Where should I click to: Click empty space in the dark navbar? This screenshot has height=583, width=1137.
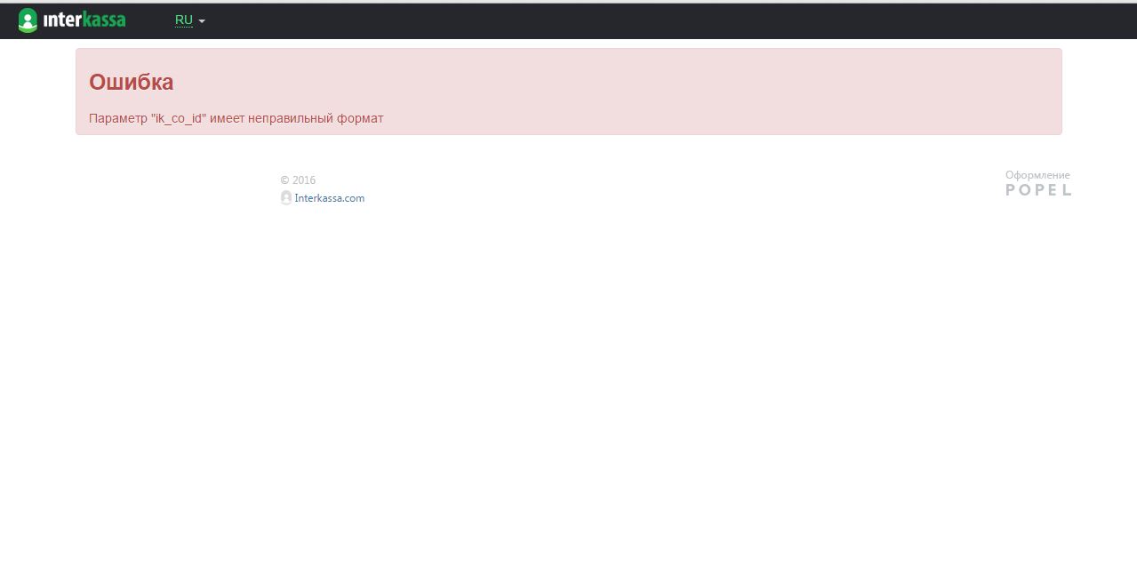pos(622,20)
